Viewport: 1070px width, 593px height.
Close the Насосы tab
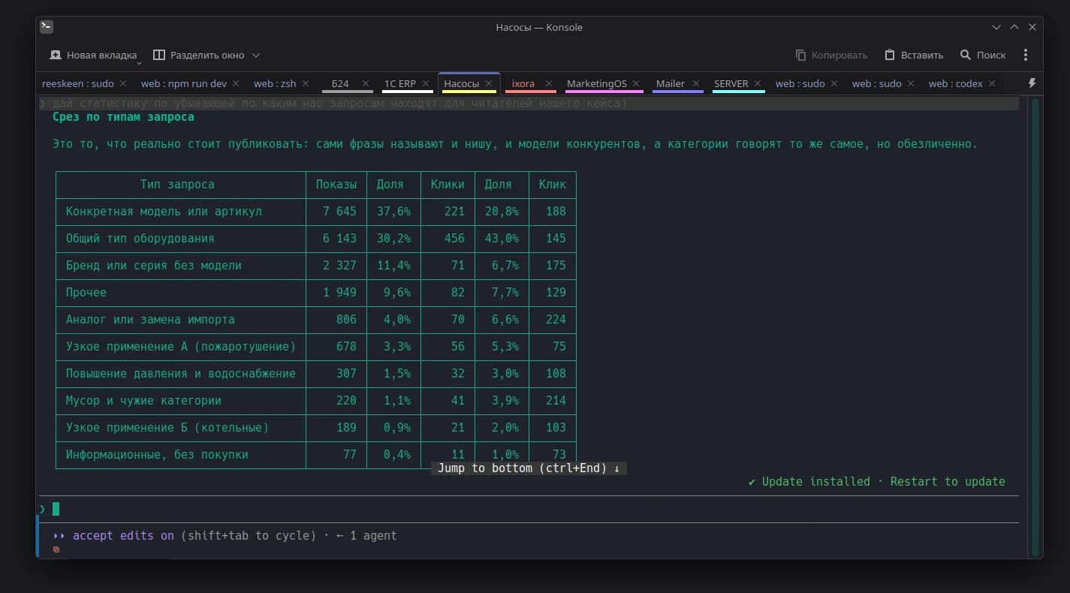click(489, 83)
